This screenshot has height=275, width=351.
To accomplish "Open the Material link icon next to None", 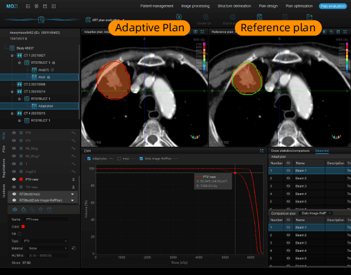I will pos(74,248).
